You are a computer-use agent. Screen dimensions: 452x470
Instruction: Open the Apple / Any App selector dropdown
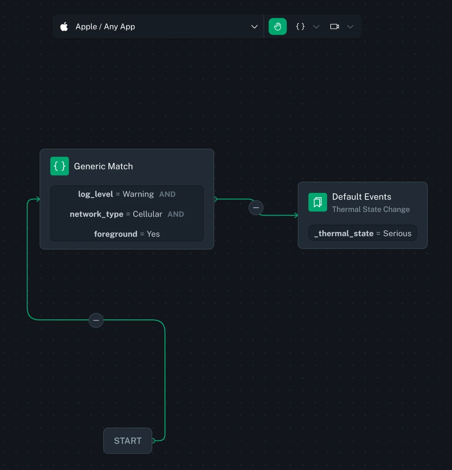pyautogui.click(x=254, y=27)
